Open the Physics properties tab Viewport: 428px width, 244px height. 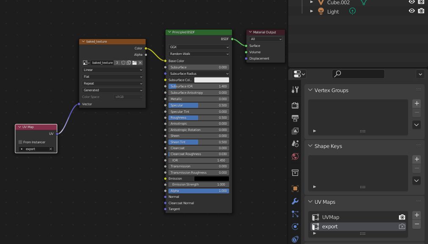click(x=295, y=227)
